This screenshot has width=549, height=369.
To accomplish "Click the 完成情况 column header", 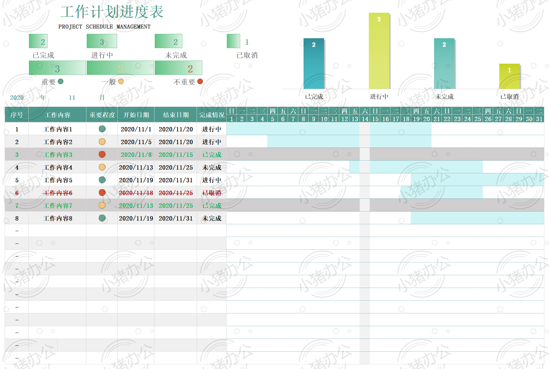I will [212, 115].
